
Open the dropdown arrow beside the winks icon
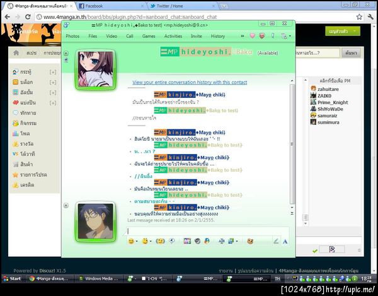(x=151, y=241)
